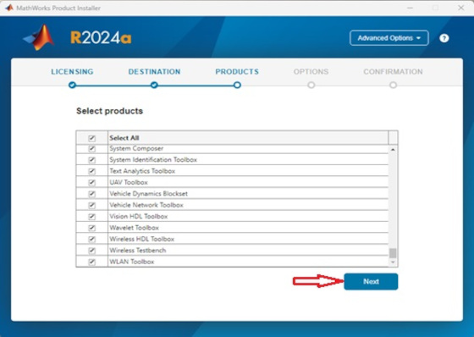Uncheck the Wavelet Toolbox checkbox

[91, 228]
